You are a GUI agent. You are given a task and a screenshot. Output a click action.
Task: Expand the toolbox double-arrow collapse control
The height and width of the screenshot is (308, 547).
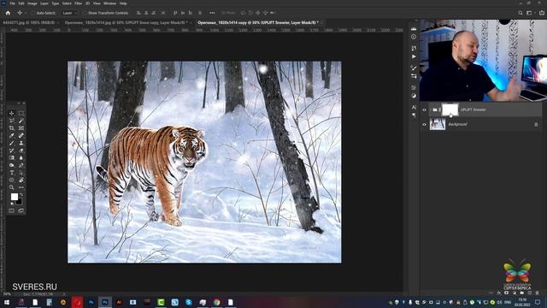click(19, 104)
